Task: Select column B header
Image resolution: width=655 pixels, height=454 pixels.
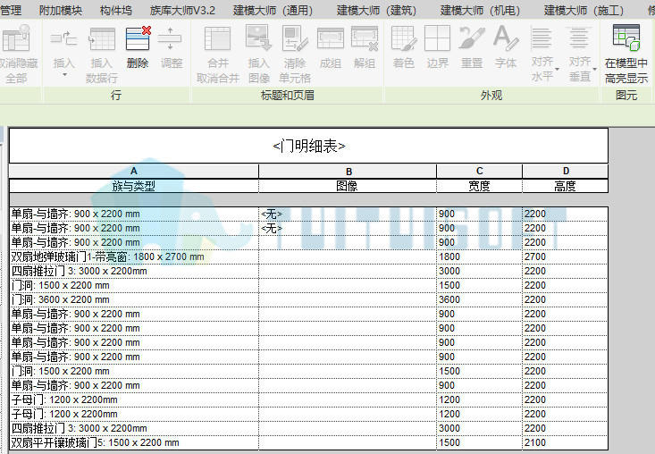Action: [348, 172]
